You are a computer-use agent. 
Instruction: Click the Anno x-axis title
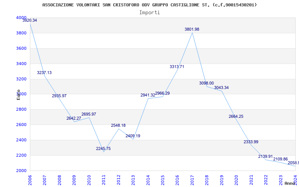[290, 183]
